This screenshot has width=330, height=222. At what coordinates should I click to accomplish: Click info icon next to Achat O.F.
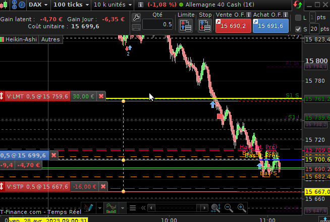[286, 15]
